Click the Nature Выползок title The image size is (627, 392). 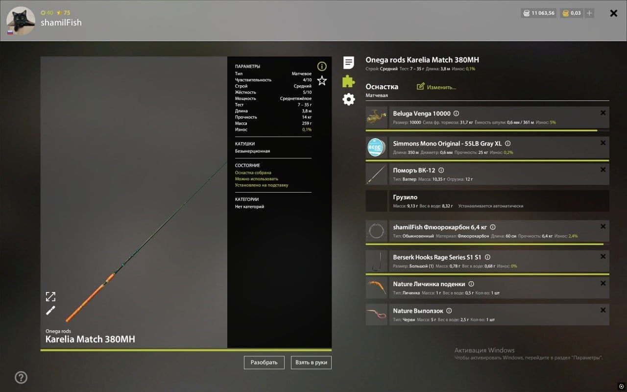(x=418, y=311)
